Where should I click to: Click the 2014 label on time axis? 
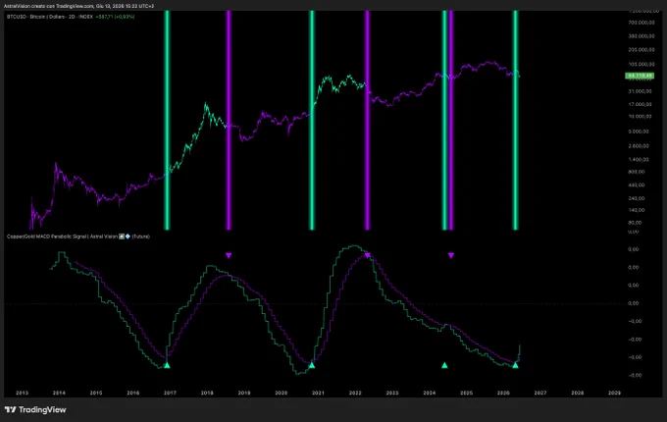point(59,393)
